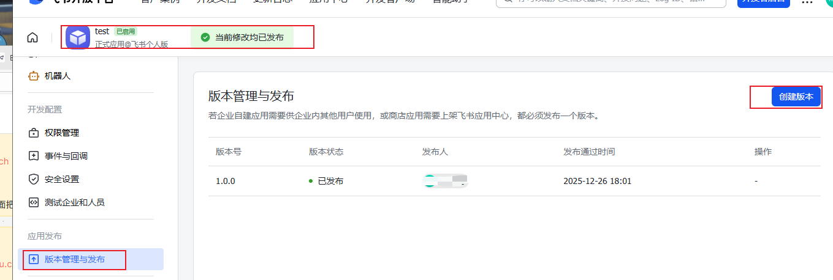Image resolution: width=833 pixels, height=280 pixels.
Task: Click the 已发布 status in version row
Action: [x=330, y=181]
